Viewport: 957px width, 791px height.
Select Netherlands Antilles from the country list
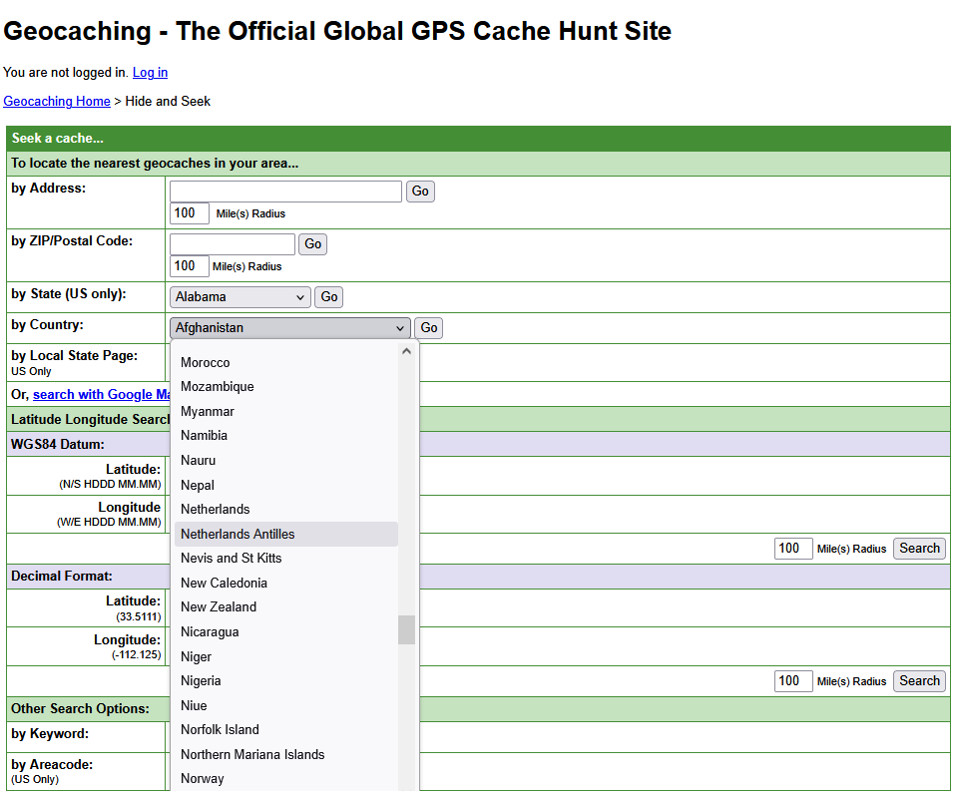point(238,534)
